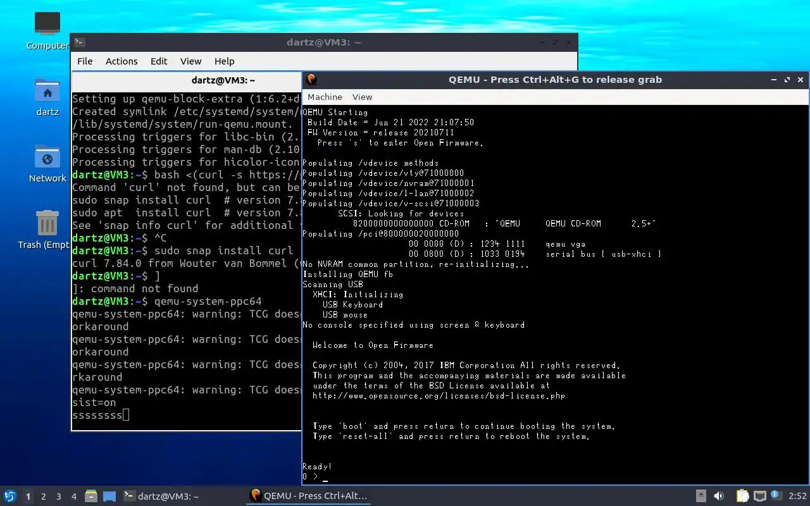
Task: Click ']: command not found' terminal line
Action: [135, 288]
